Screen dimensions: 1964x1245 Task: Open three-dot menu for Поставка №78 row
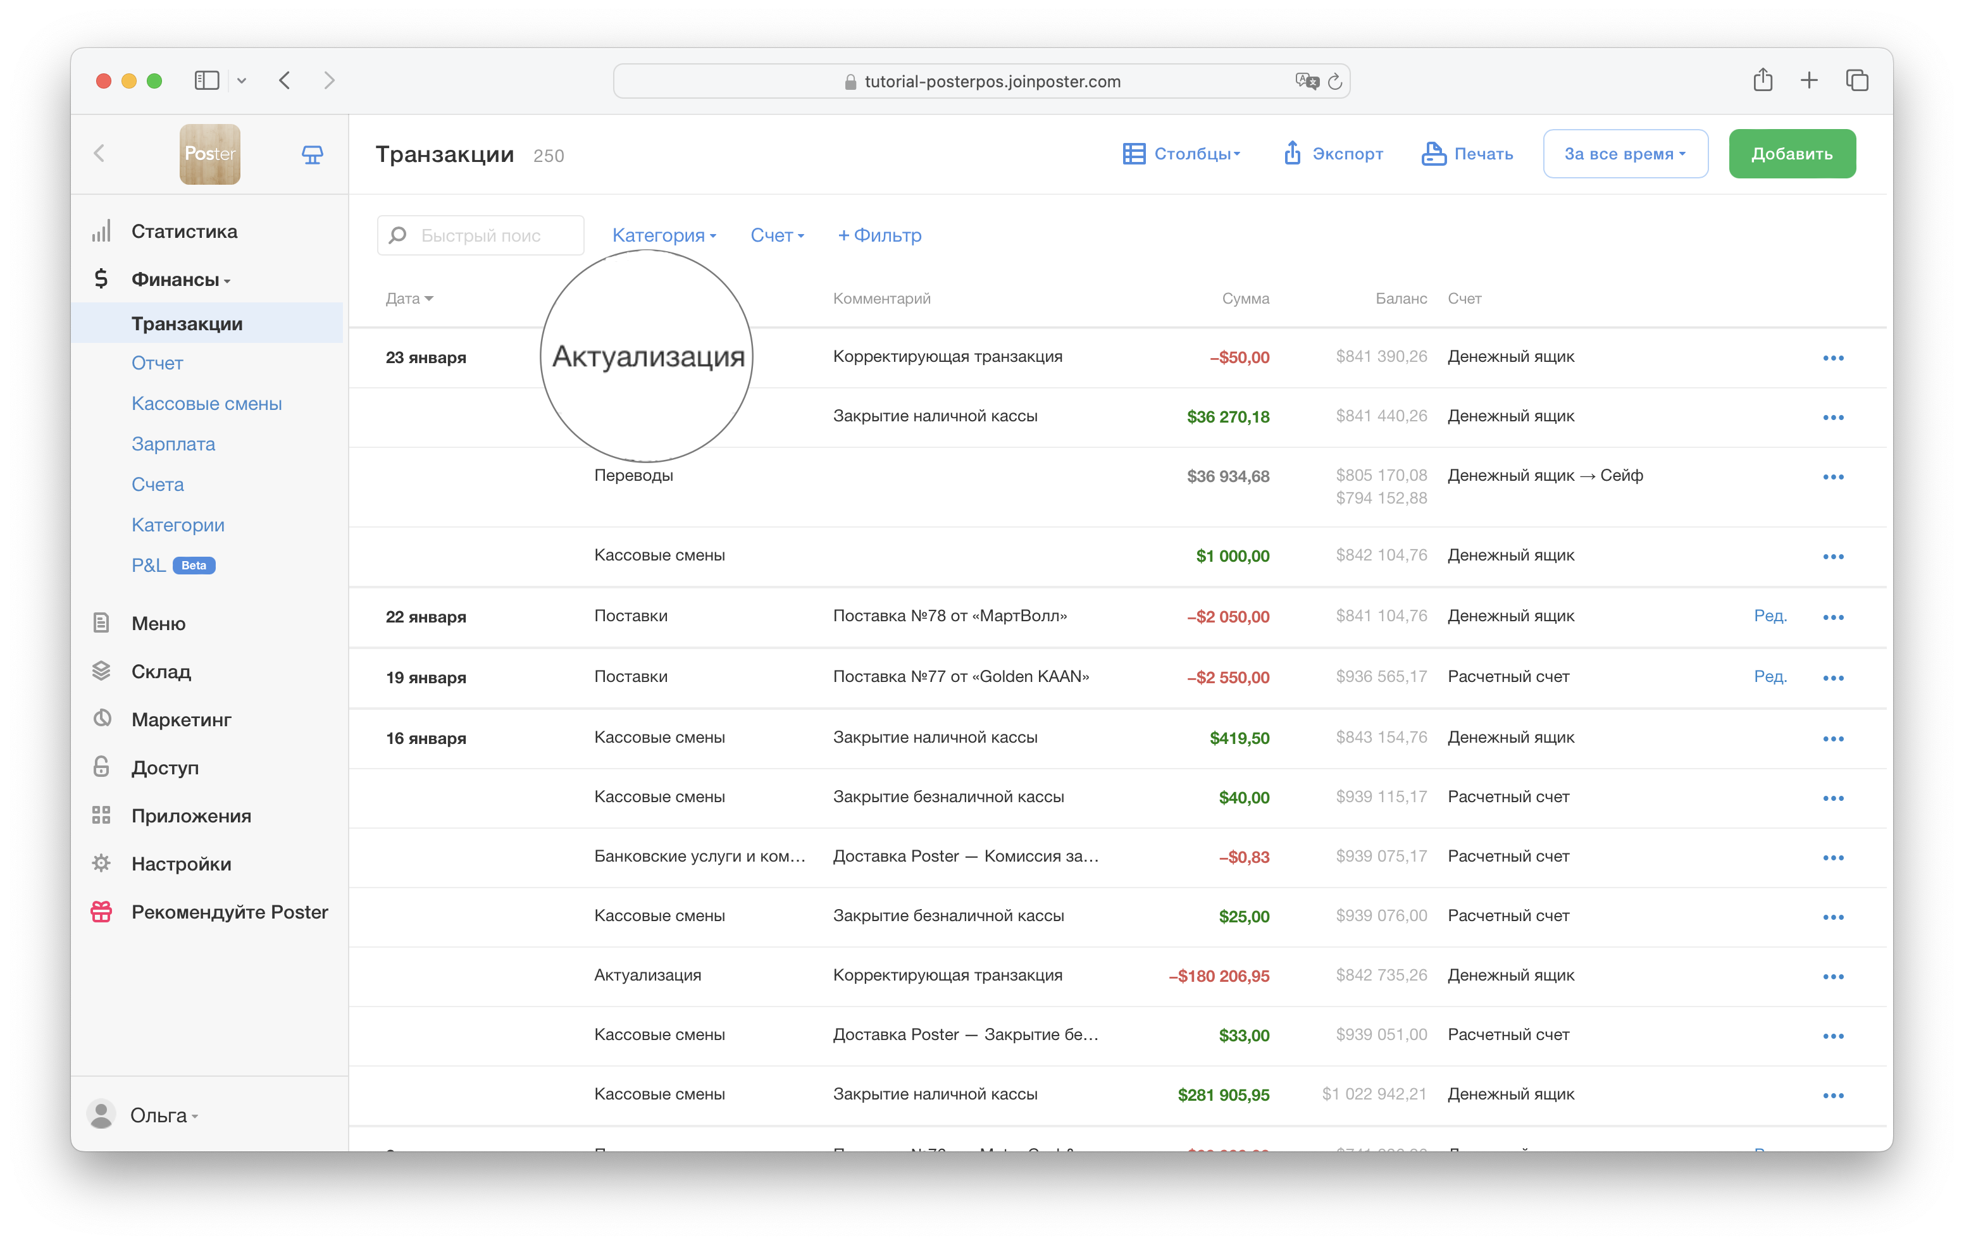[1832, 617]
